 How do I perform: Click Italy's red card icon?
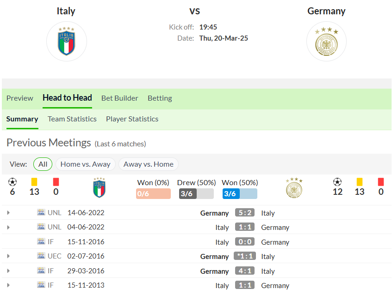[x=56, y=182]
